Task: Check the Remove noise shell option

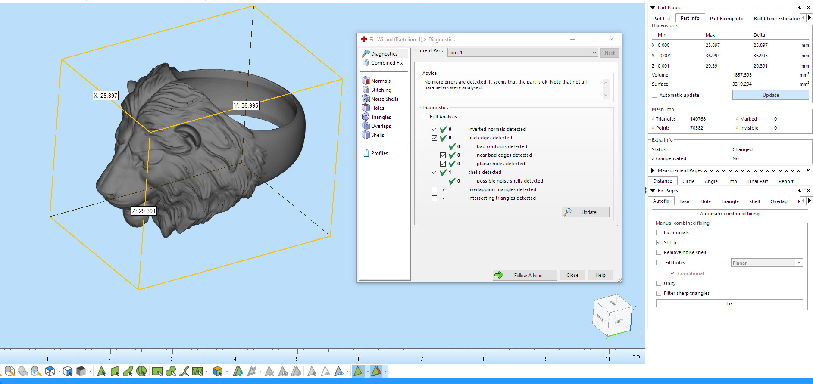Action: point(659,252)
